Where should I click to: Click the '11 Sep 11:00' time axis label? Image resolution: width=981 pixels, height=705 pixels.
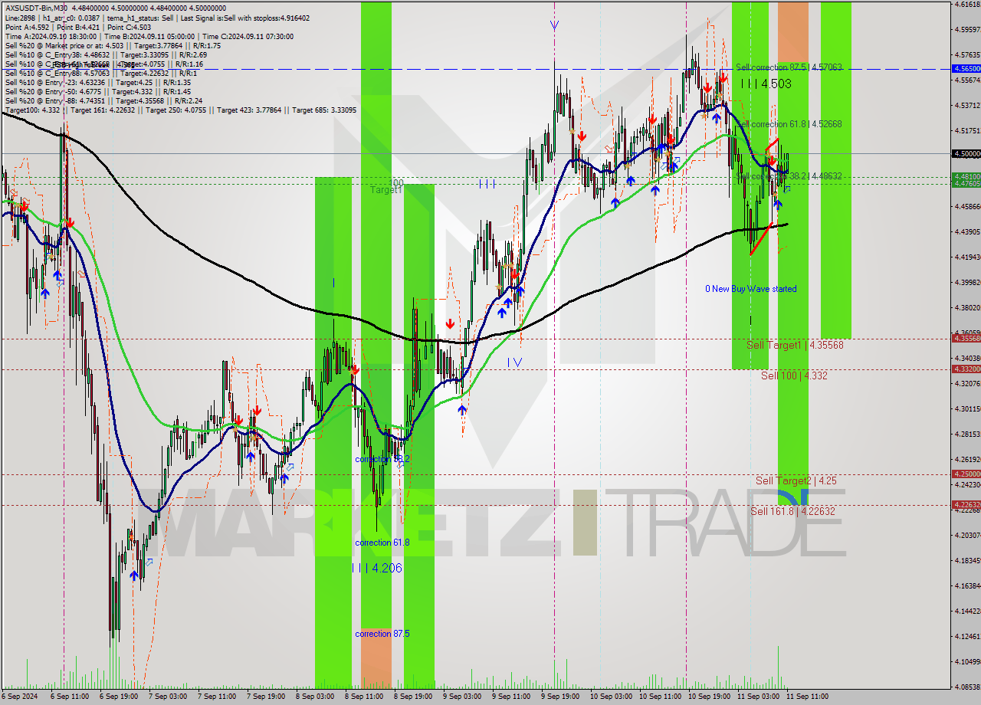[x=806, y=697]
